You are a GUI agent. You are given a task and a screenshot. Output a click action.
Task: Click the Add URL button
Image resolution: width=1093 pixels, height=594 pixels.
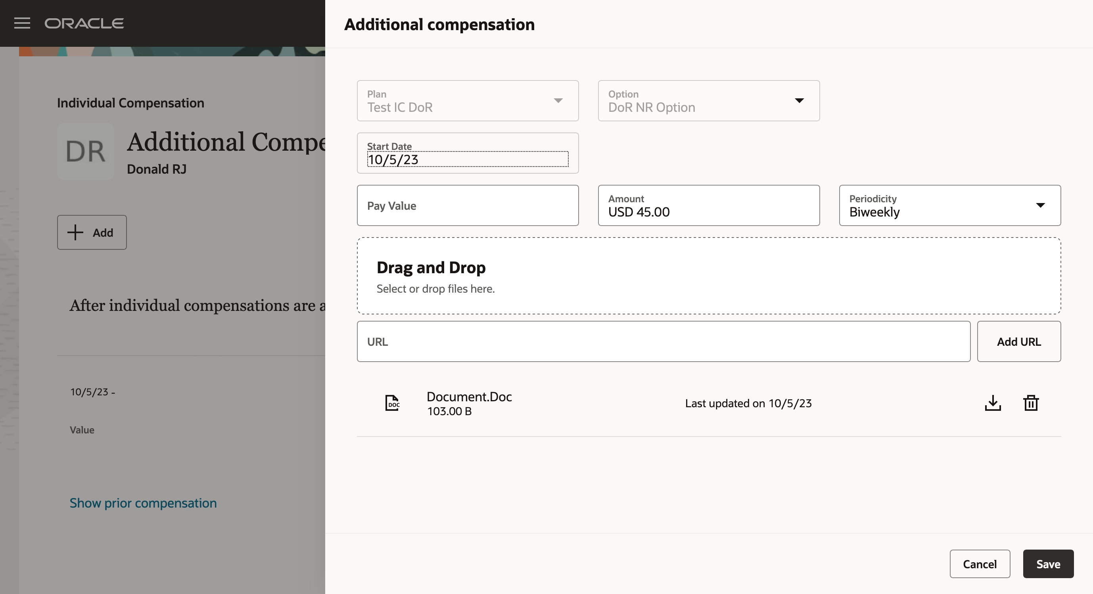coord(1019,341)
